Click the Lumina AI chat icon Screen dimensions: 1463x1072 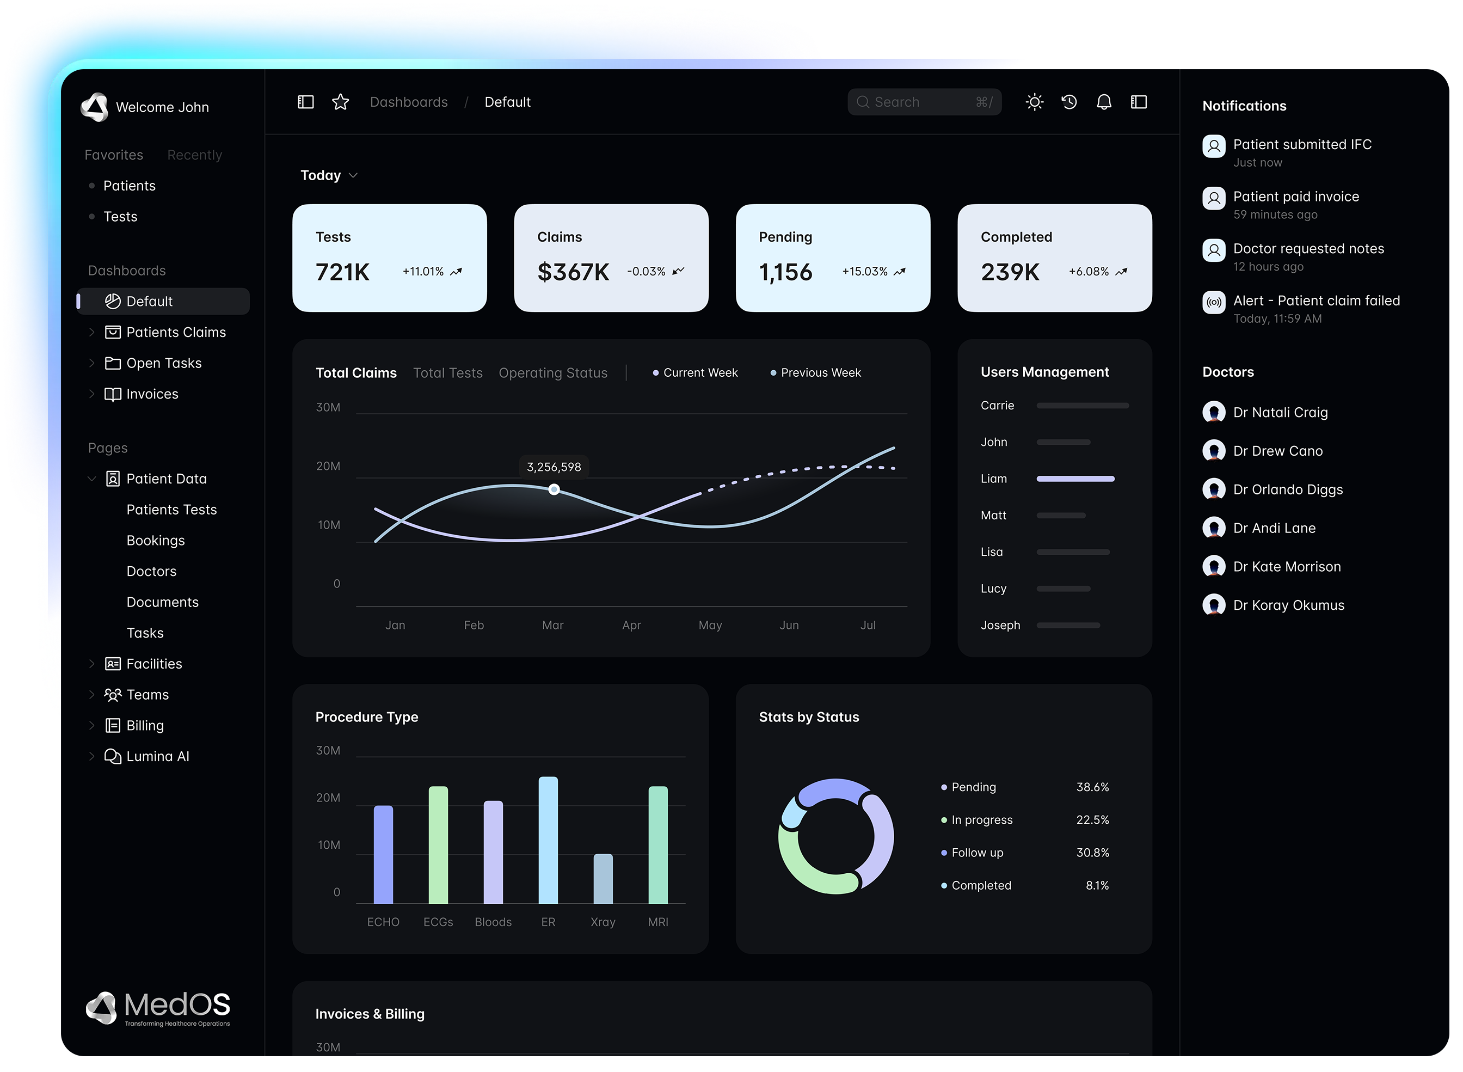113,757
